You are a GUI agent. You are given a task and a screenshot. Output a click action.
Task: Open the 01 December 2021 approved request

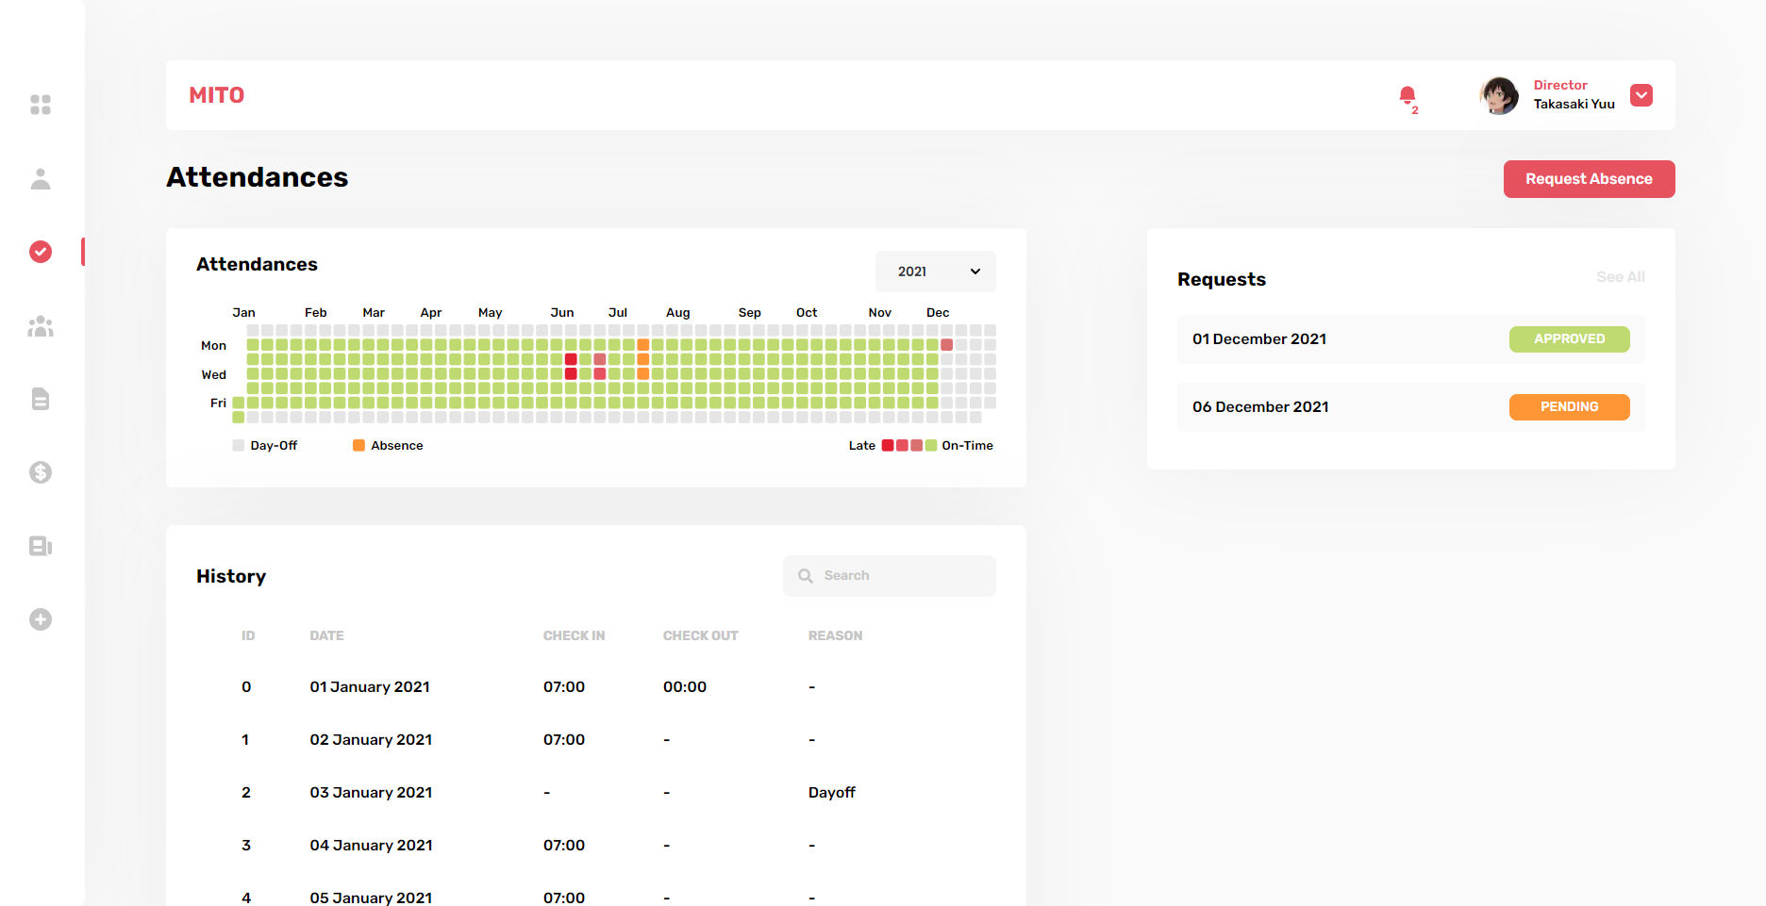1409,339
